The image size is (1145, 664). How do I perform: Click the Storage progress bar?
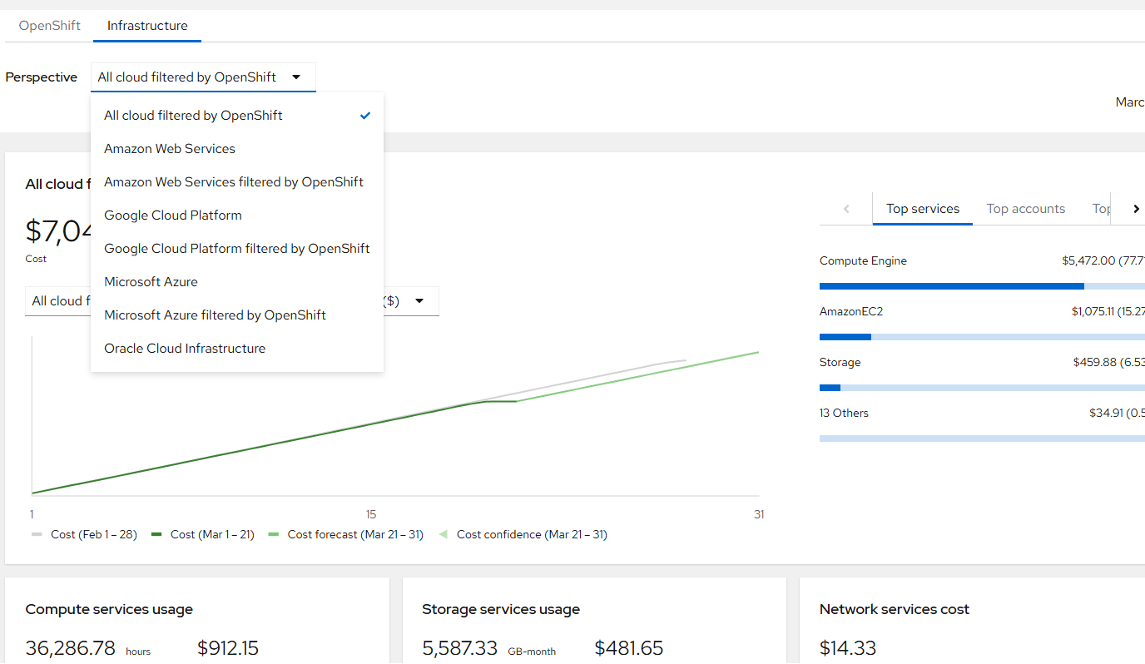(982, 388)
